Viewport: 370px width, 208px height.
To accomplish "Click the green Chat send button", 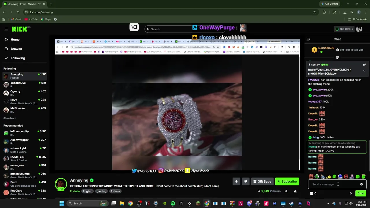I will click(361, 193).
